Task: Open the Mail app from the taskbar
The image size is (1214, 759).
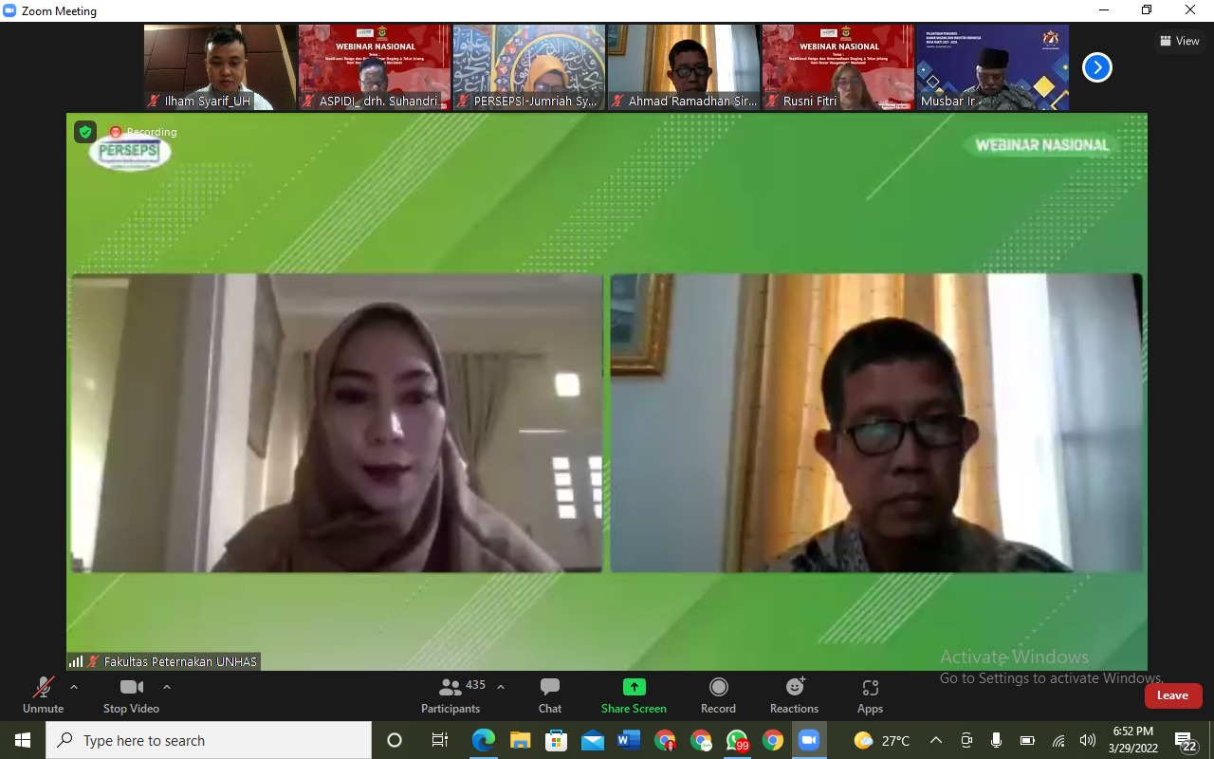Action: pos(593,740)
